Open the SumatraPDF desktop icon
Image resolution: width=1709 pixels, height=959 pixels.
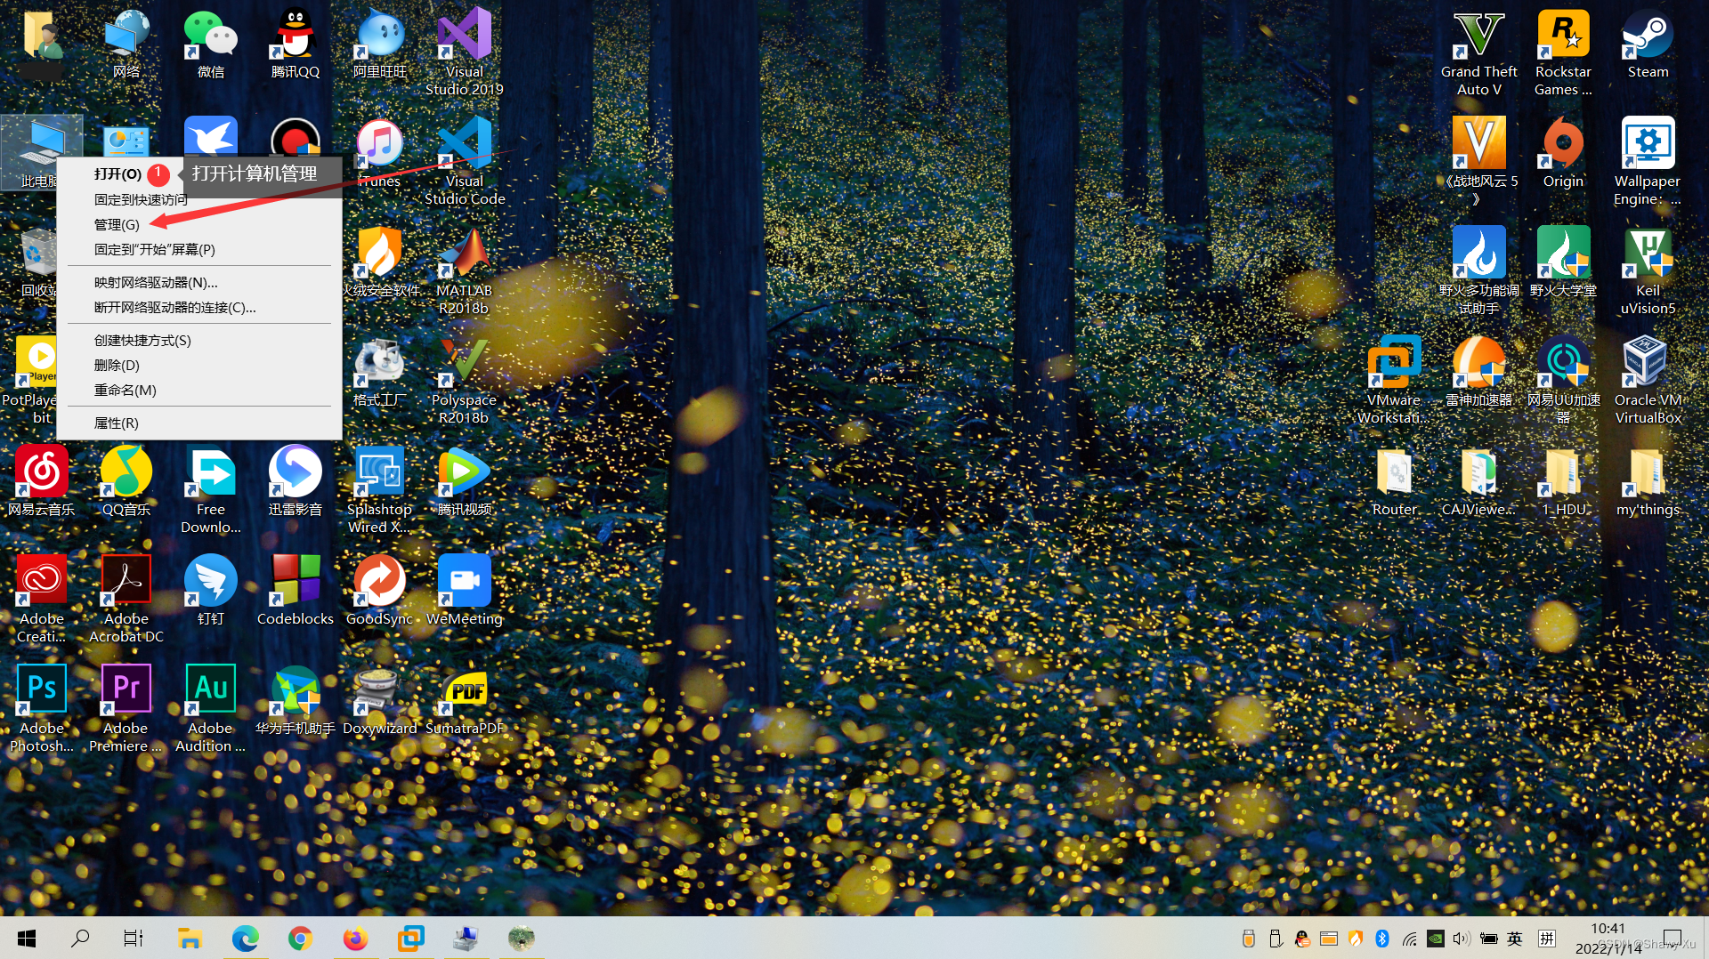pyautogui.click(x=465, y=700)
